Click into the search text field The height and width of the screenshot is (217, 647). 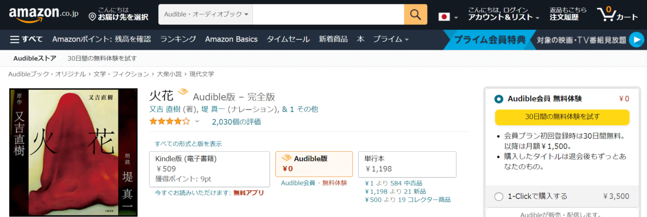point(328,15)
